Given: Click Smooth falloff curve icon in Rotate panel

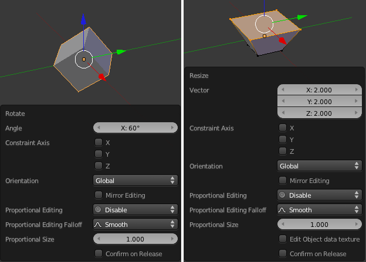Looking at the screenshot, I should coord(99,224).
